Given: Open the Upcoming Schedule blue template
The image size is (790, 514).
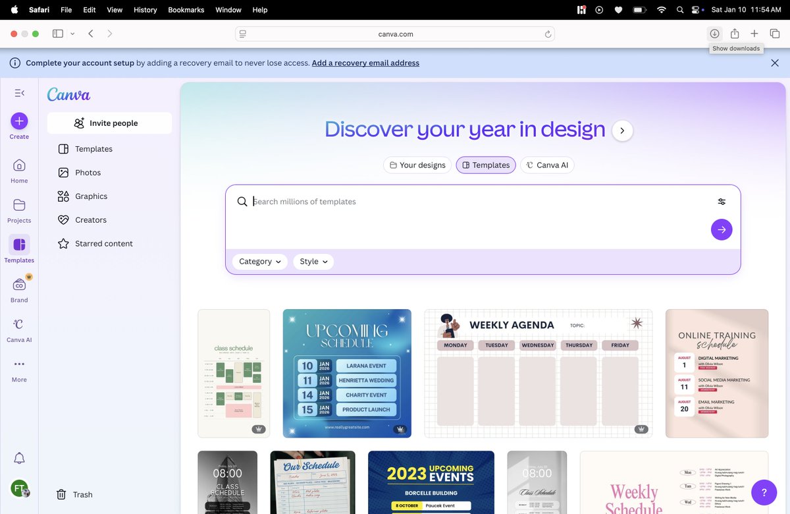Looking at the screenshot, I should (x=347, y=373).
